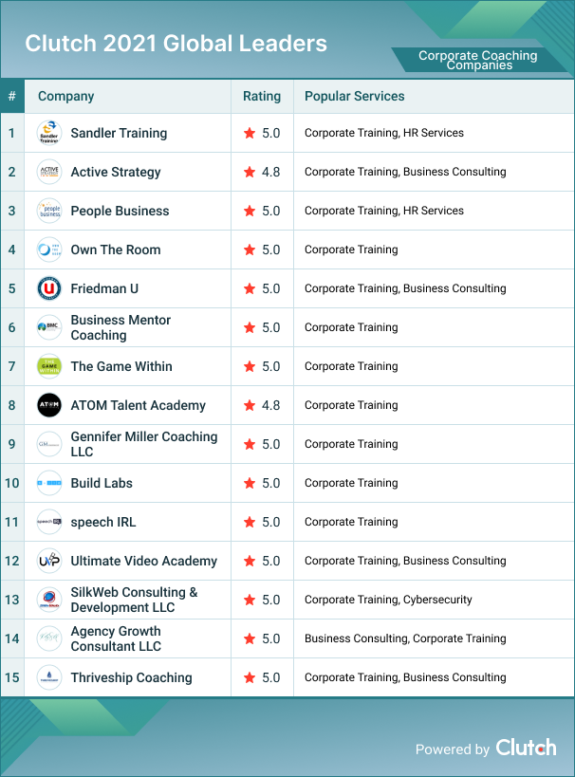Click the star icon in Active Strategy row
This screenshot has width=575, height=777.
[250, 172]
